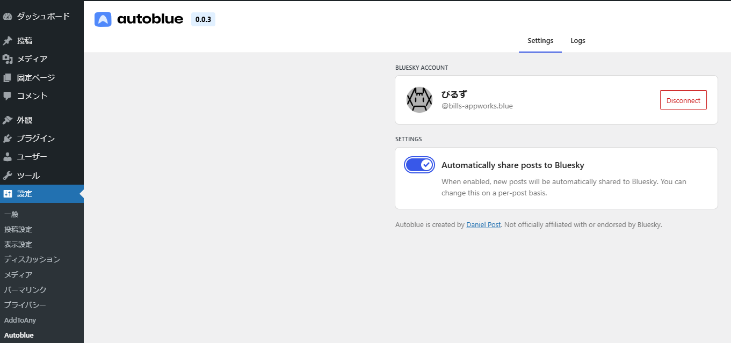This screenshot has width=731, height=343.
Task: Click the Plugins plug icon
Action: tap(8, 138)
